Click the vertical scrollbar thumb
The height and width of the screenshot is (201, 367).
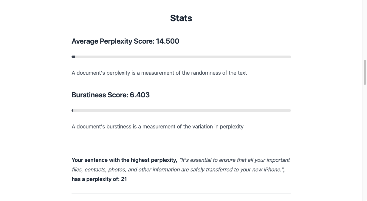click(365, 72)
